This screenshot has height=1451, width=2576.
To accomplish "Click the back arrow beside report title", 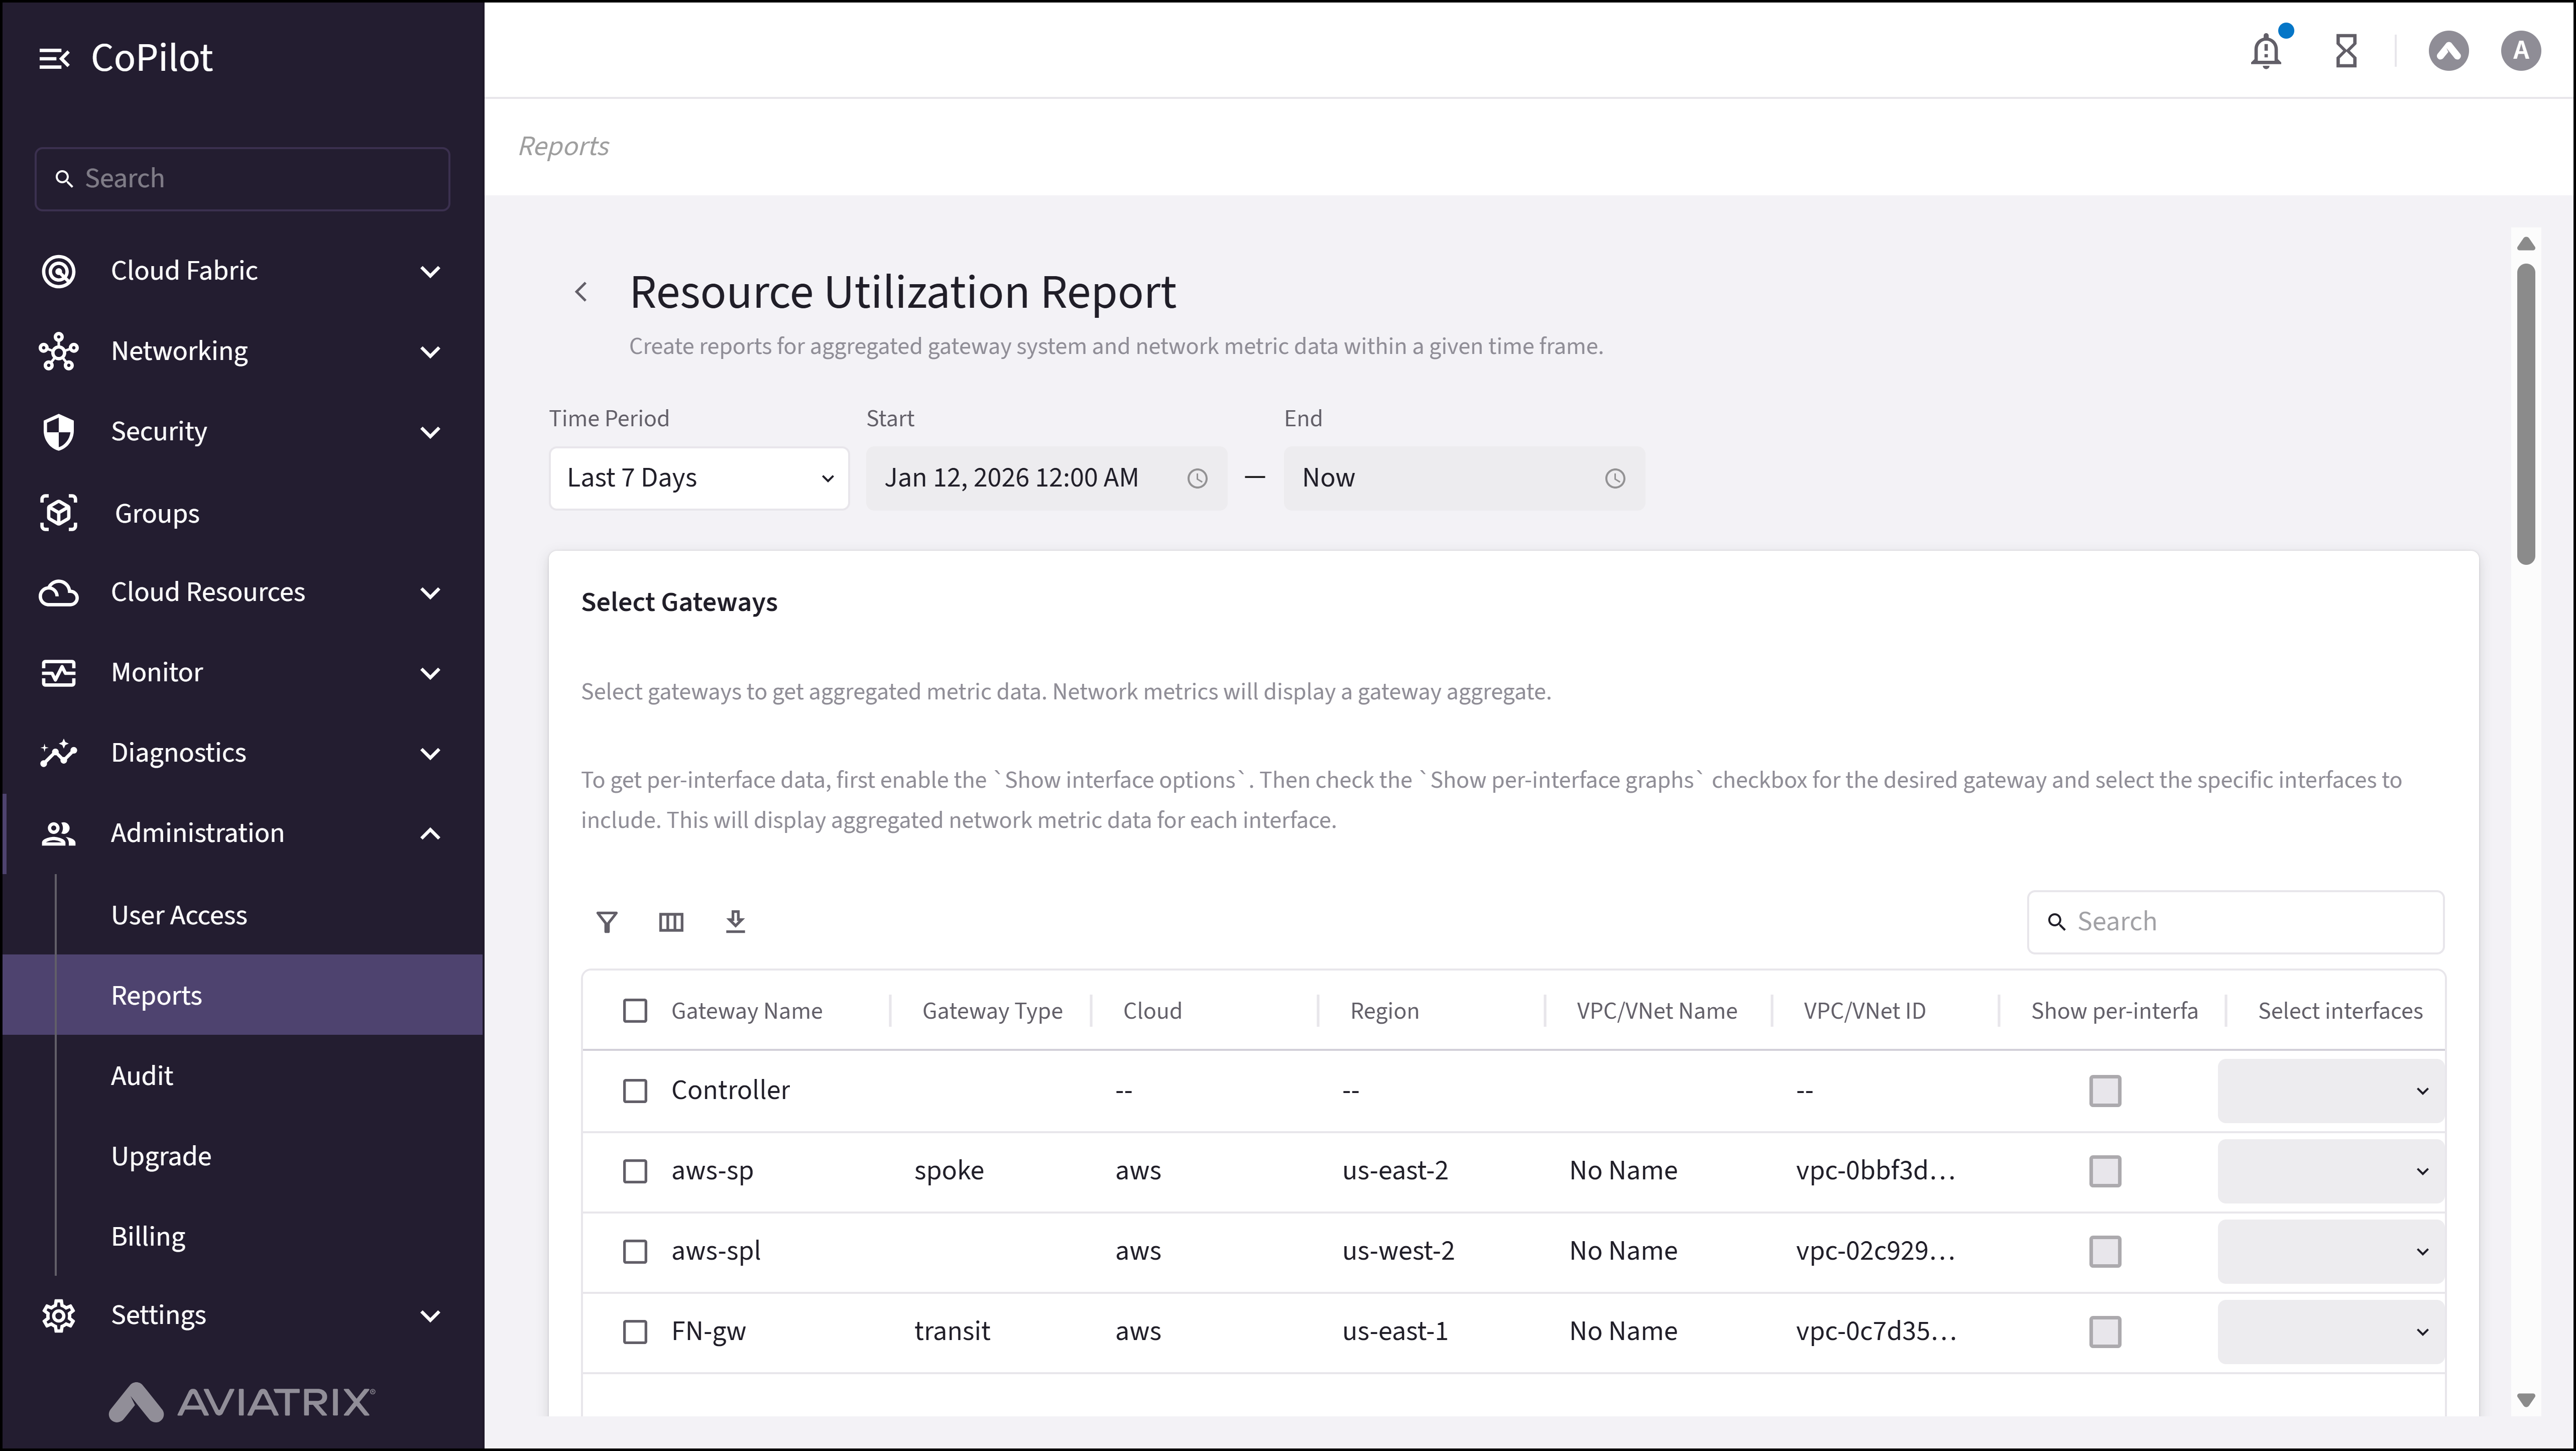I will (x=581, y=292).
